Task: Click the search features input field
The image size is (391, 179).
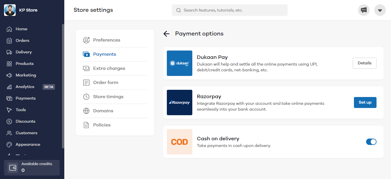Action: coord(232,10)
